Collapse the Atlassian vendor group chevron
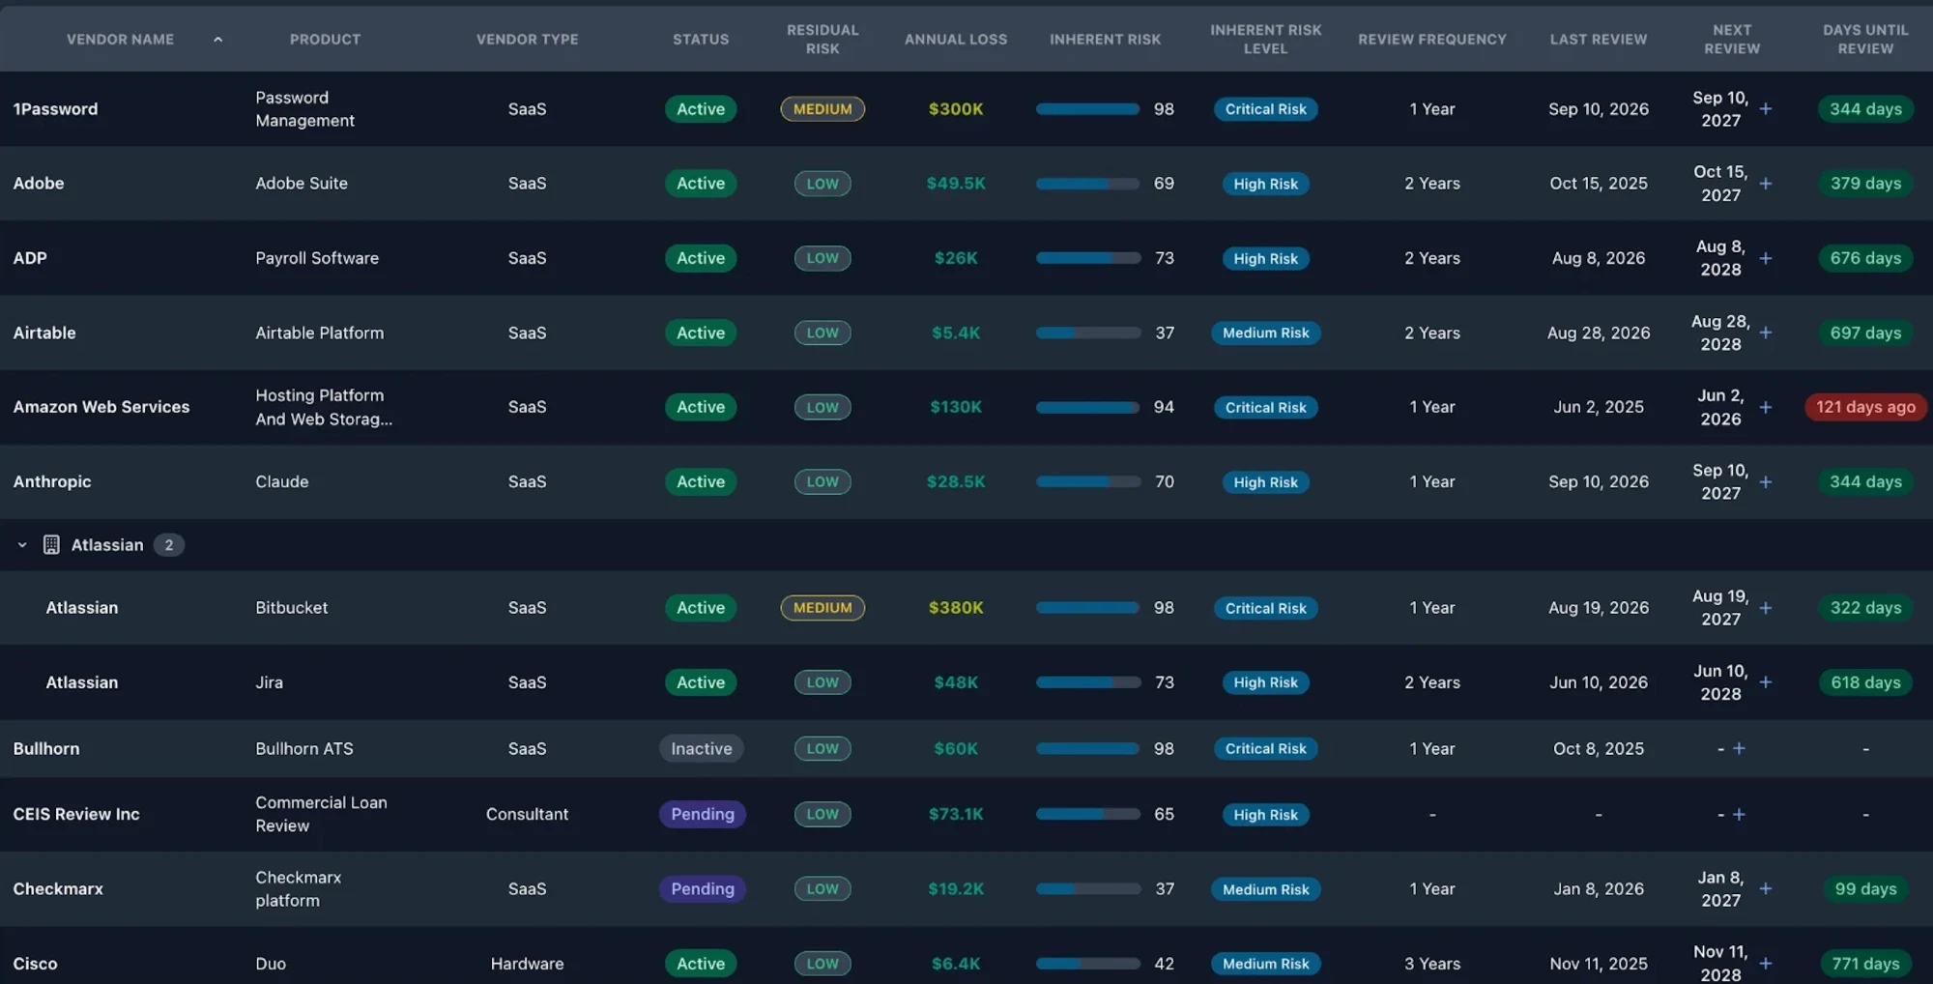 pyautogui.click(x=22, y=545)
